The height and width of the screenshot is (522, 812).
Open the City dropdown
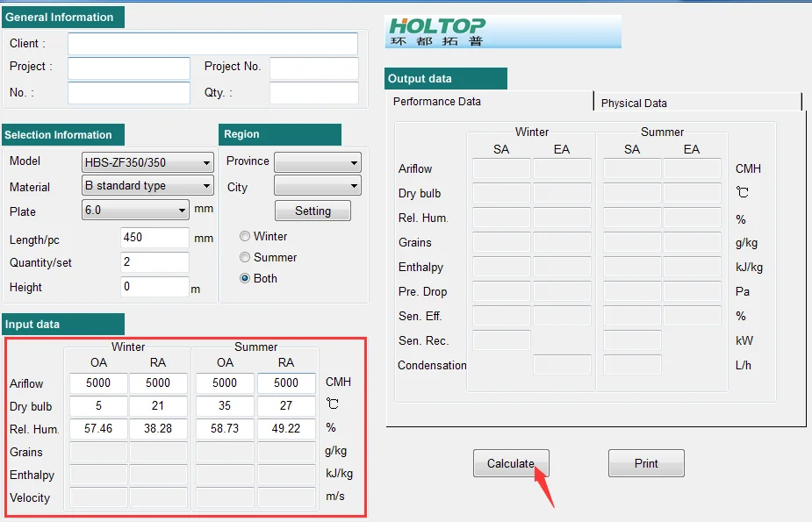(317, 186)
